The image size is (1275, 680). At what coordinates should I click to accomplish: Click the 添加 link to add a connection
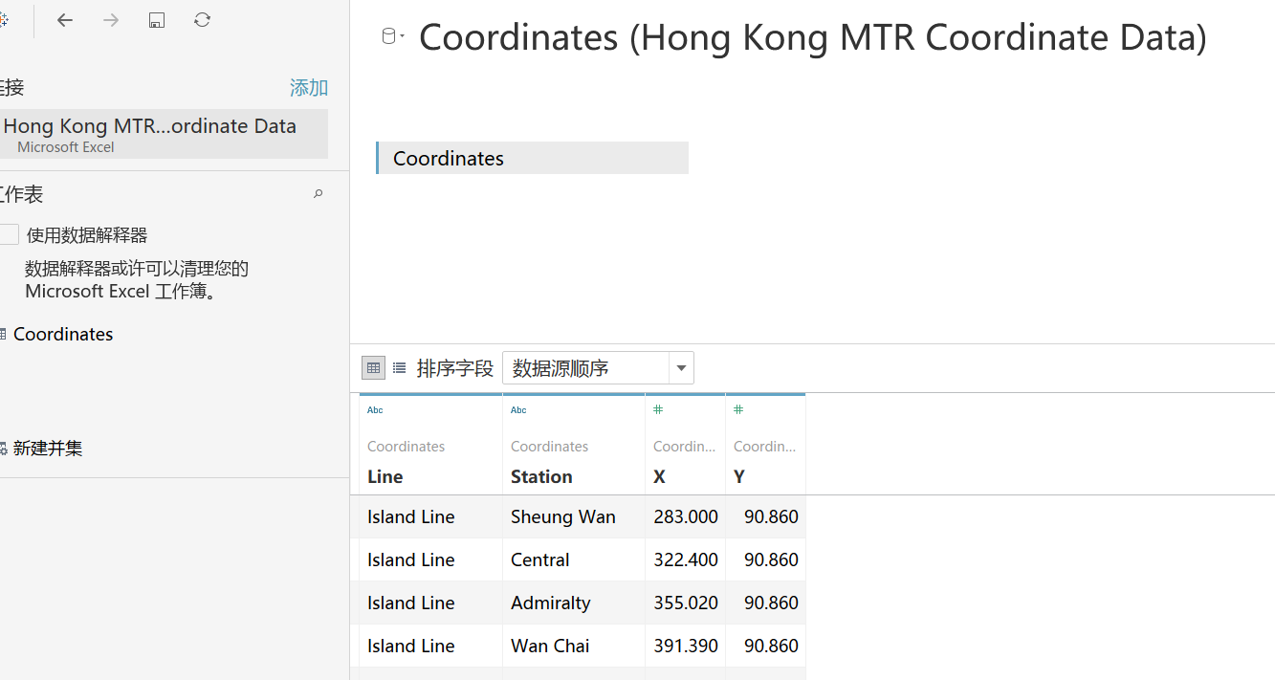[x=309, y=88]
